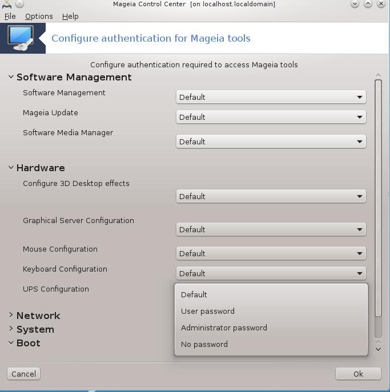Screen dimensions: 390x392
Task: Open the Keyboard Configuration dropdown
Action: point(271,273)
